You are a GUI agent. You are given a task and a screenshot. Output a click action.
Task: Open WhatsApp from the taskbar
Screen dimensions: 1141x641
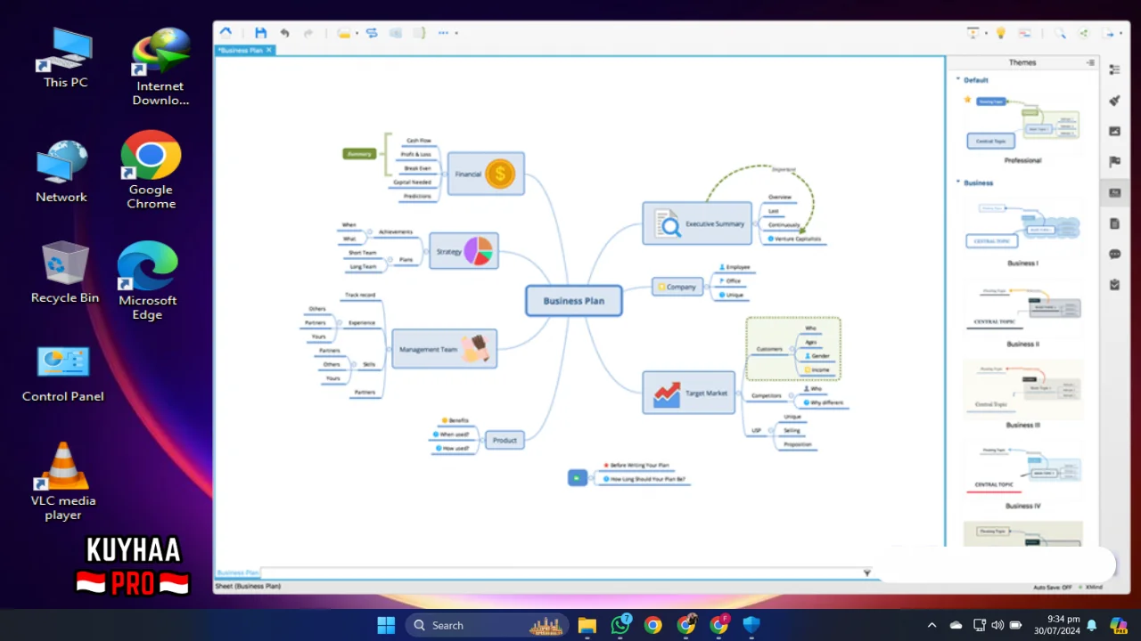620,625
